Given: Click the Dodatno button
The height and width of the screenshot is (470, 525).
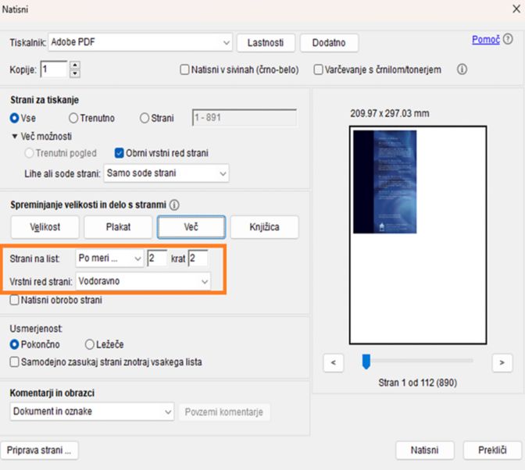Looking at the screenshot, I should tap(329, 43).
